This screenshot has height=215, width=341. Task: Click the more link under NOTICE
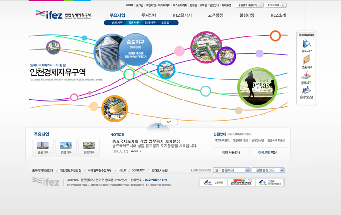[136, 151]
